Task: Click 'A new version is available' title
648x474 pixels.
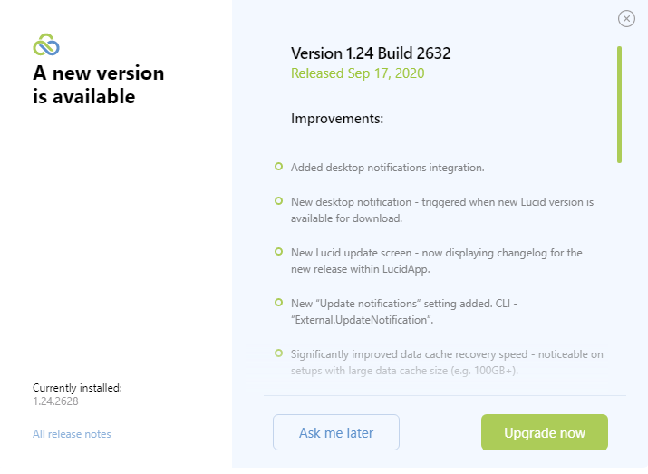Action: pyautogui.click(x=99, y=84)
